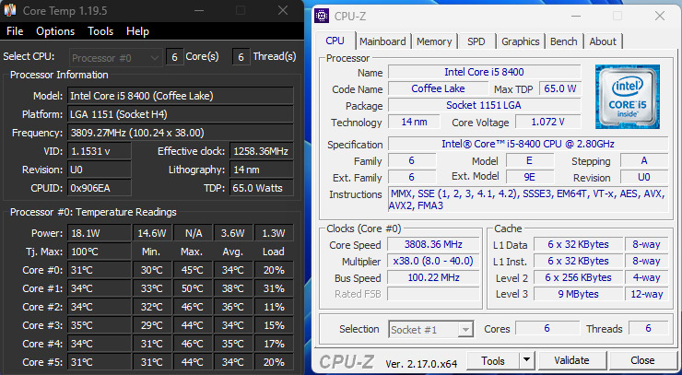
Task: Open the Options menu in Core Temp
Action: pos(55,31)
